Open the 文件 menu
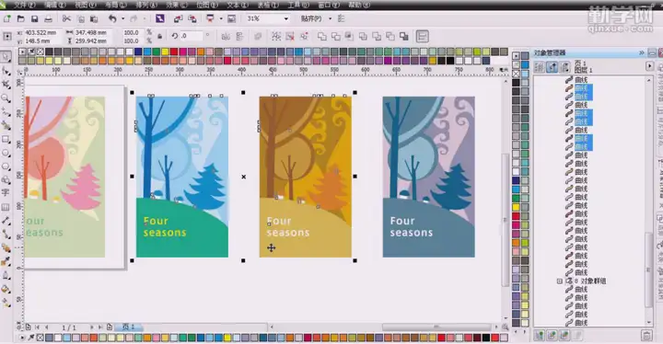Screen dimensions: 663x344 point(24,6)
